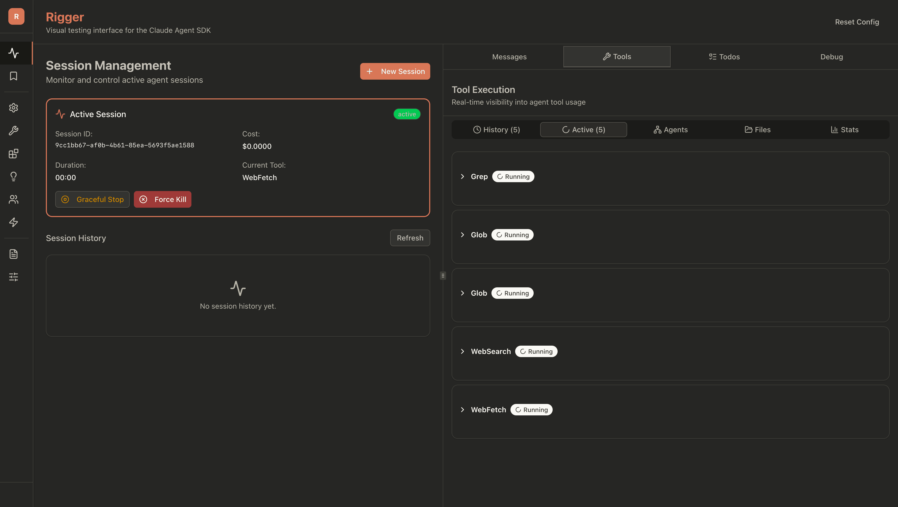This screenshot has height=507, width=898.
Task: Click the Running badge on WebSearch
Action: pyautogui.click(x=536, y=351)
